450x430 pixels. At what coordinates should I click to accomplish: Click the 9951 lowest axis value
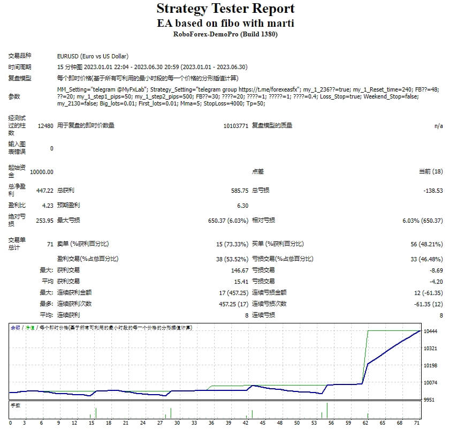point(431,398)
